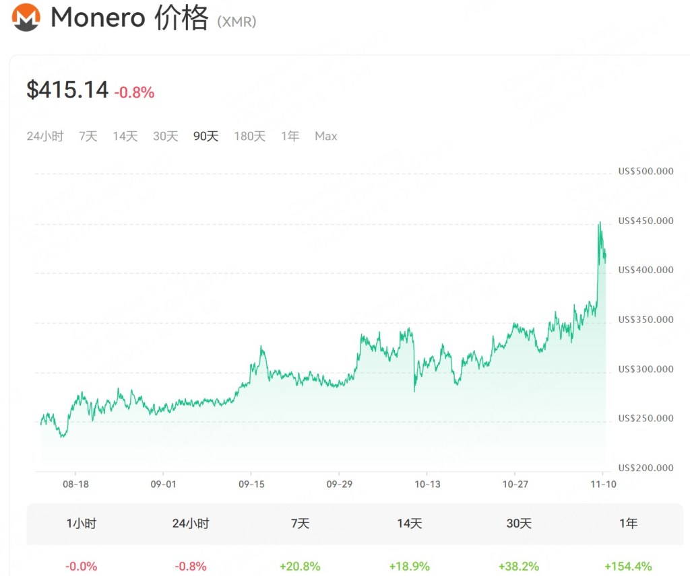Click the +20.8% 7-day change value

[x=299, y=566]
